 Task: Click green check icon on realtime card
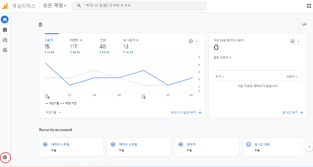click(x=293, y=41)
